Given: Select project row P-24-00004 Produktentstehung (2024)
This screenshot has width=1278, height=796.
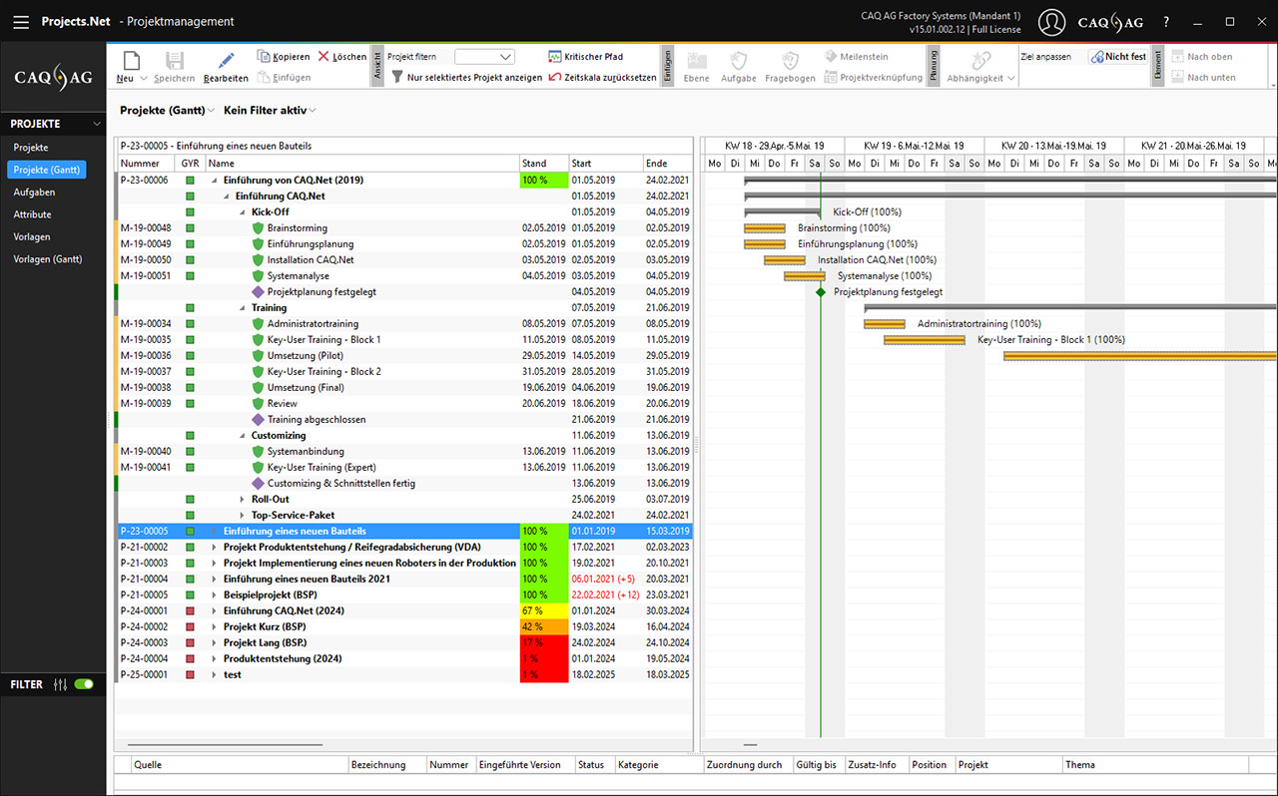Looking at the screenshot, I should 404,659.
